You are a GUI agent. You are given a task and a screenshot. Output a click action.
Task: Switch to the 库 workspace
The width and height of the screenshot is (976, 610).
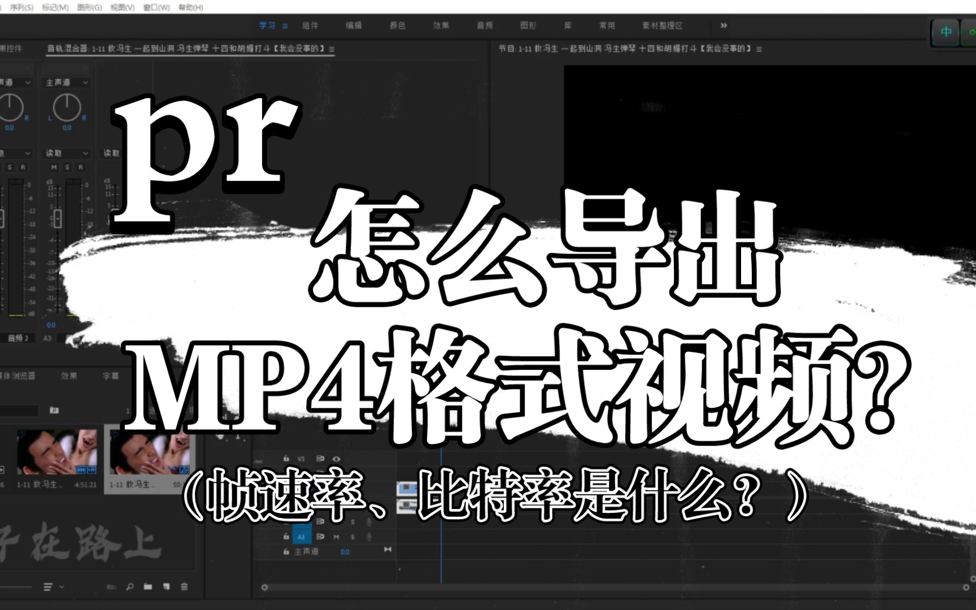568,25
